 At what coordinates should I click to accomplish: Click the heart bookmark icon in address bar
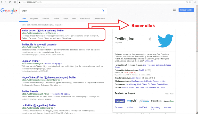point(191,2)
